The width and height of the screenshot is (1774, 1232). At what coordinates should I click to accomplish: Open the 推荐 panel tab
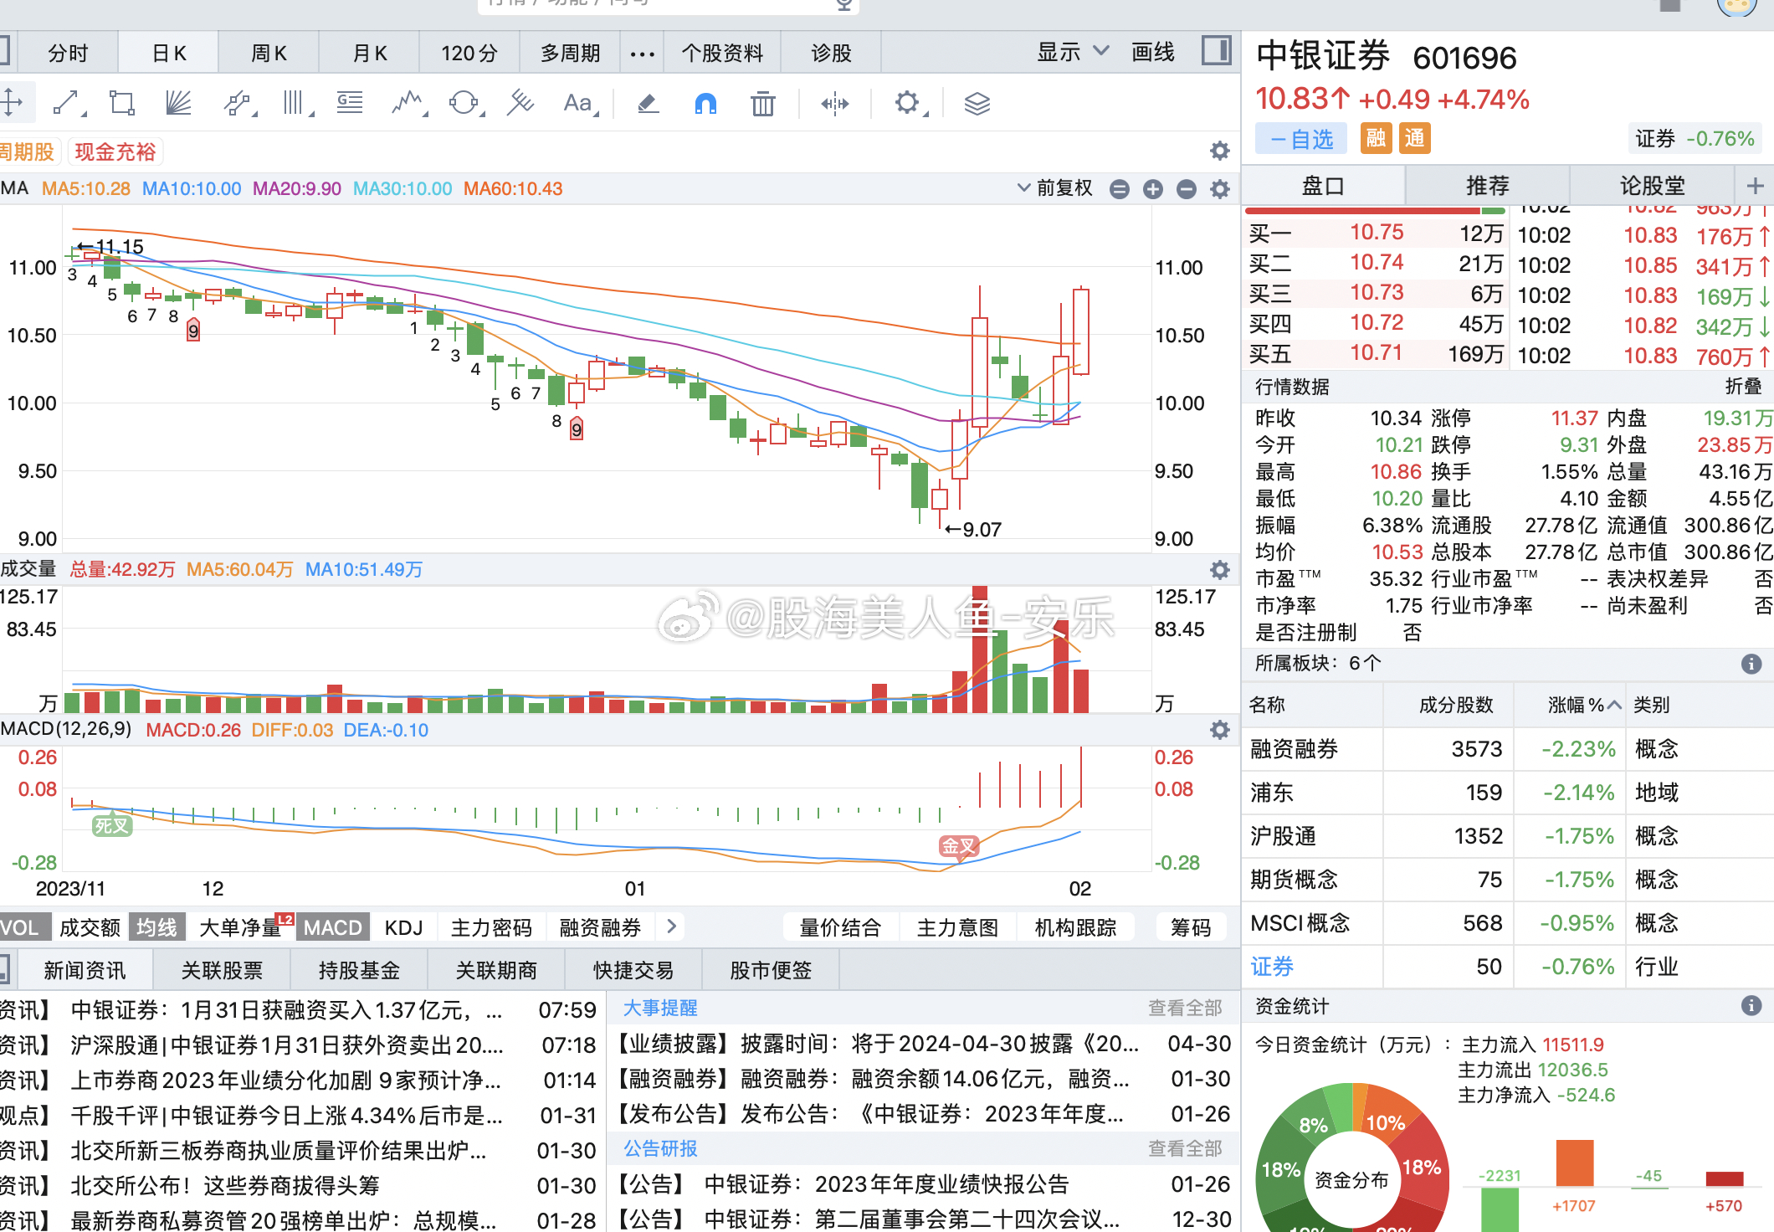pos(1487,186)
